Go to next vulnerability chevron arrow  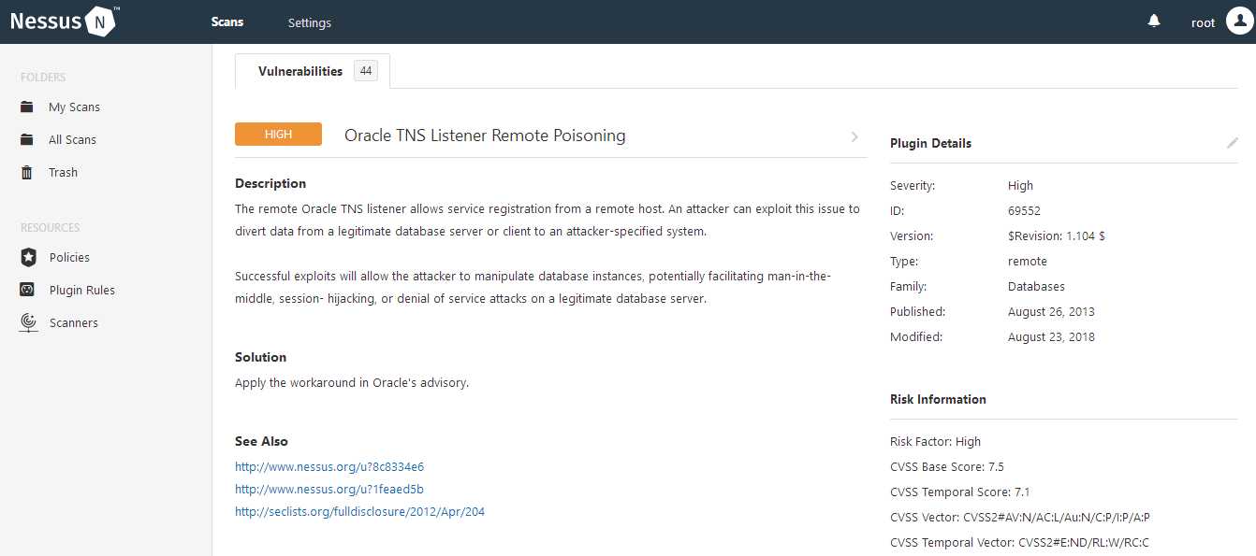pyautogui.click(x=854, y=136)
